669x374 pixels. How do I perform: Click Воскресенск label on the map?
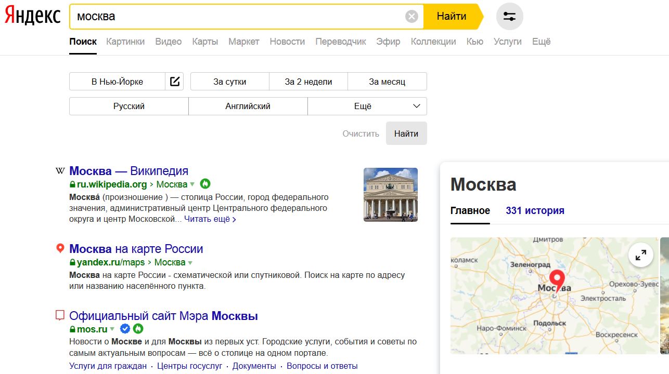point(616,335)
